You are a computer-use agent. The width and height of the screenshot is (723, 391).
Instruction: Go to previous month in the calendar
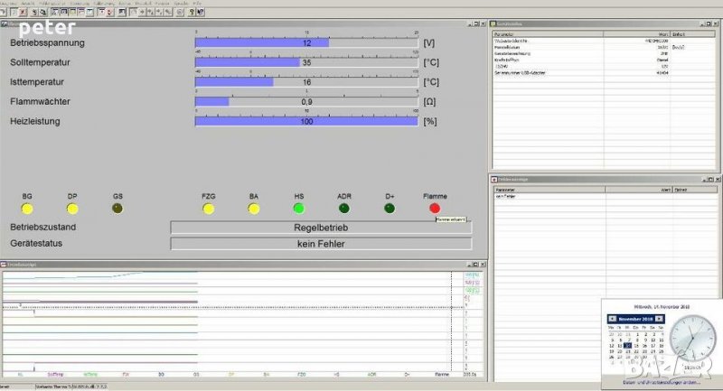613,319
